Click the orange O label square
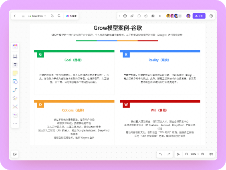This screenshot has width=226, height=170. [x=40, y=105]
